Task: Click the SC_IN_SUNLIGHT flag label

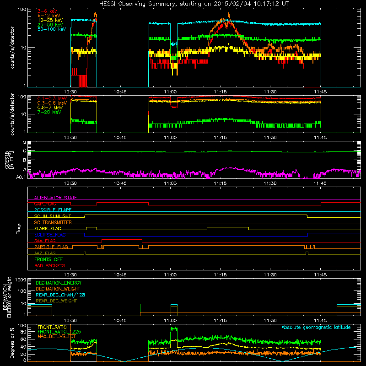Action: pyautogui.click(x=53, y=216)
